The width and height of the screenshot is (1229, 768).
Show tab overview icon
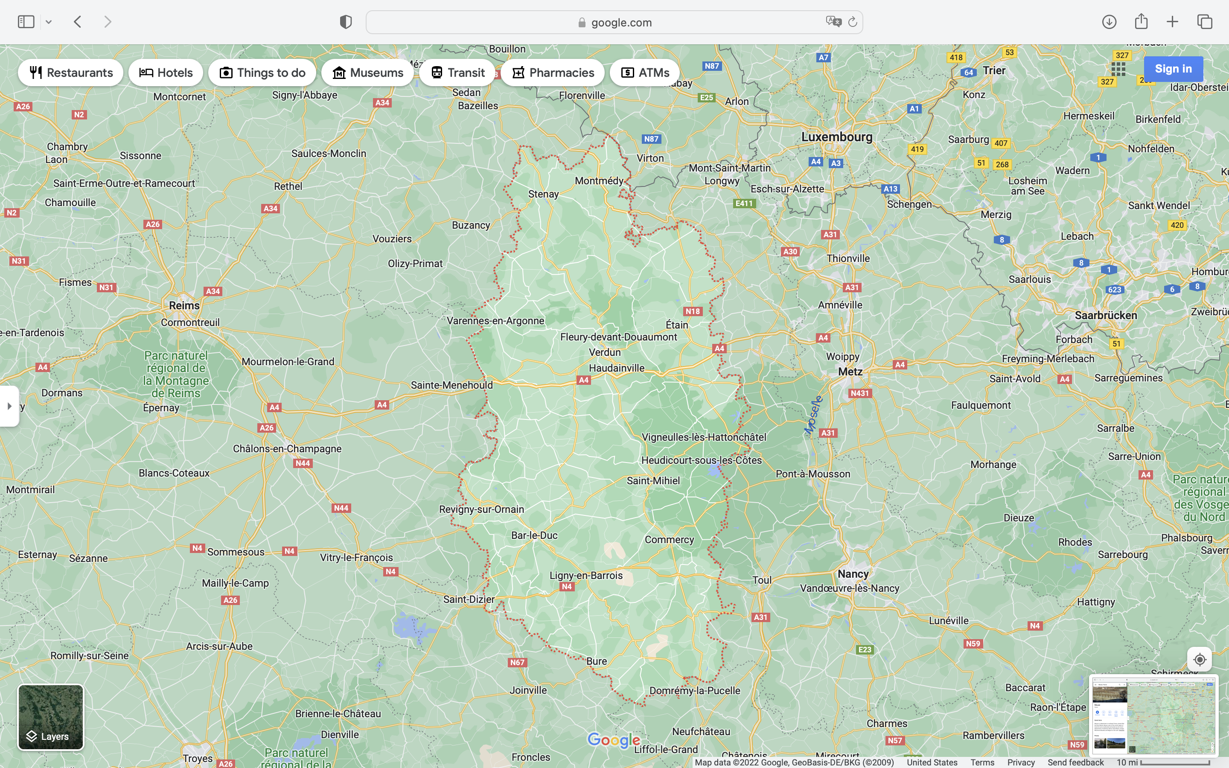[1205, 22]
